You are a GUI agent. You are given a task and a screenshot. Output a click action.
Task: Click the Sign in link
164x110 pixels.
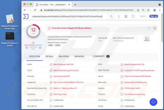point(143,16)
